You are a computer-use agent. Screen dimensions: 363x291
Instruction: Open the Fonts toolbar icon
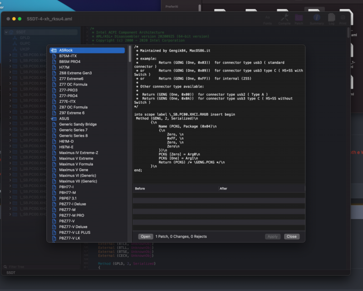click(x=268, y=18)
